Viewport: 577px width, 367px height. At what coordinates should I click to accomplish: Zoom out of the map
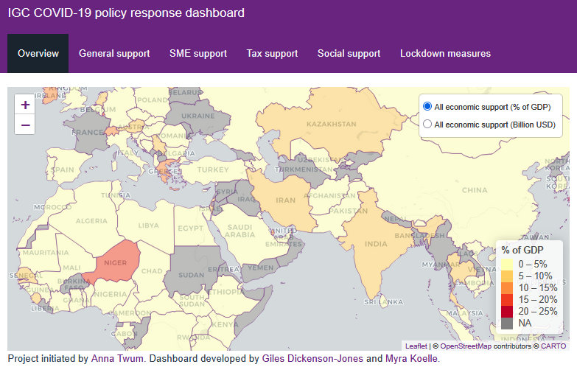26,125
